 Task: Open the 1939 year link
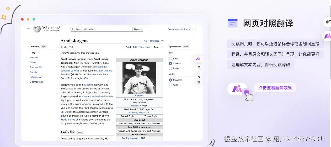(85, 78)
